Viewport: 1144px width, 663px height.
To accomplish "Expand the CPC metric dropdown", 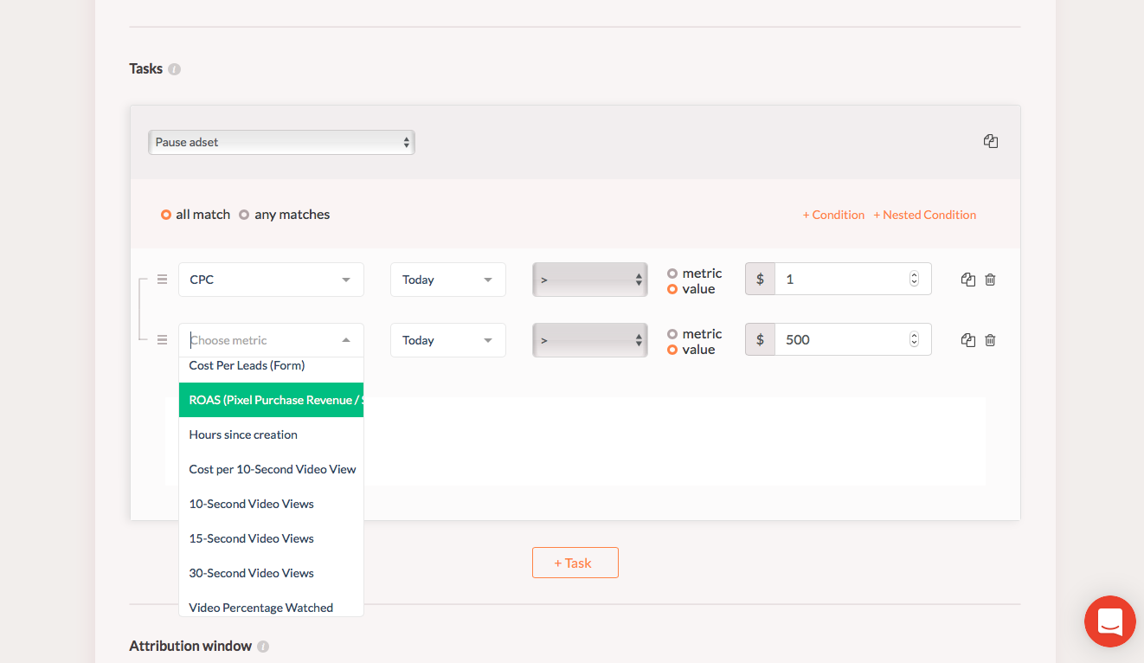I will tap(271, 280).
